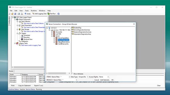Click the Add Selected button
This screenshot has height=95, width=170.
(105, 80)
